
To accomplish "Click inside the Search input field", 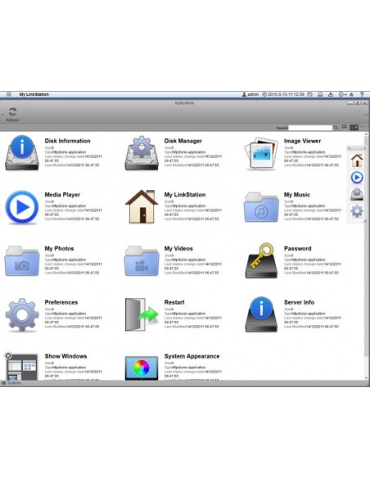I will (310, 128).
